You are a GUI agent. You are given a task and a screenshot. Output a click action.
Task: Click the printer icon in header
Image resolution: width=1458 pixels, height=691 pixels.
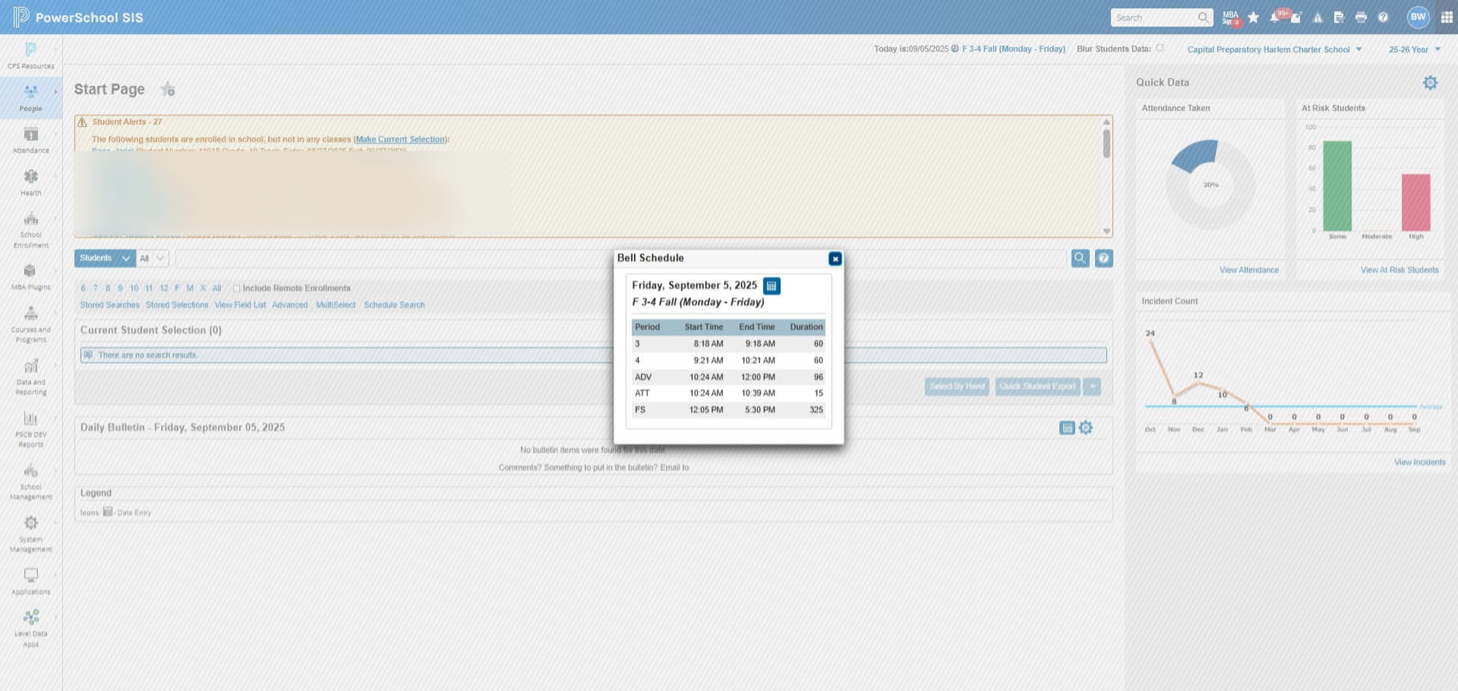point(1361,17)
